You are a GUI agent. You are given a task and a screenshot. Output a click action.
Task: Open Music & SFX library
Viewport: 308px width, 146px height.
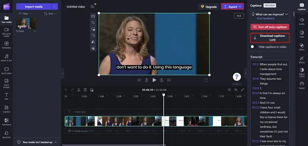(6, 58)
